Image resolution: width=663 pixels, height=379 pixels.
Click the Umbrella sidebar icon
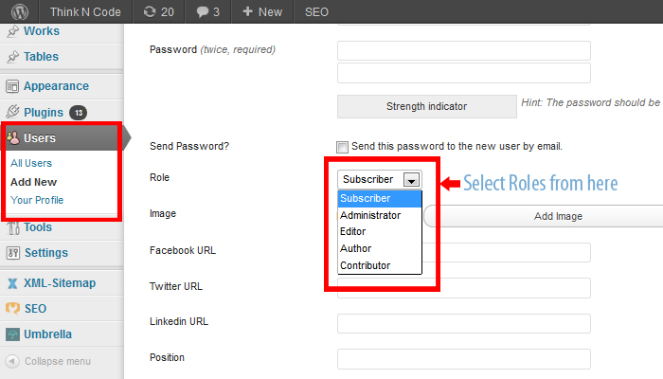click(x=12, y=334)
